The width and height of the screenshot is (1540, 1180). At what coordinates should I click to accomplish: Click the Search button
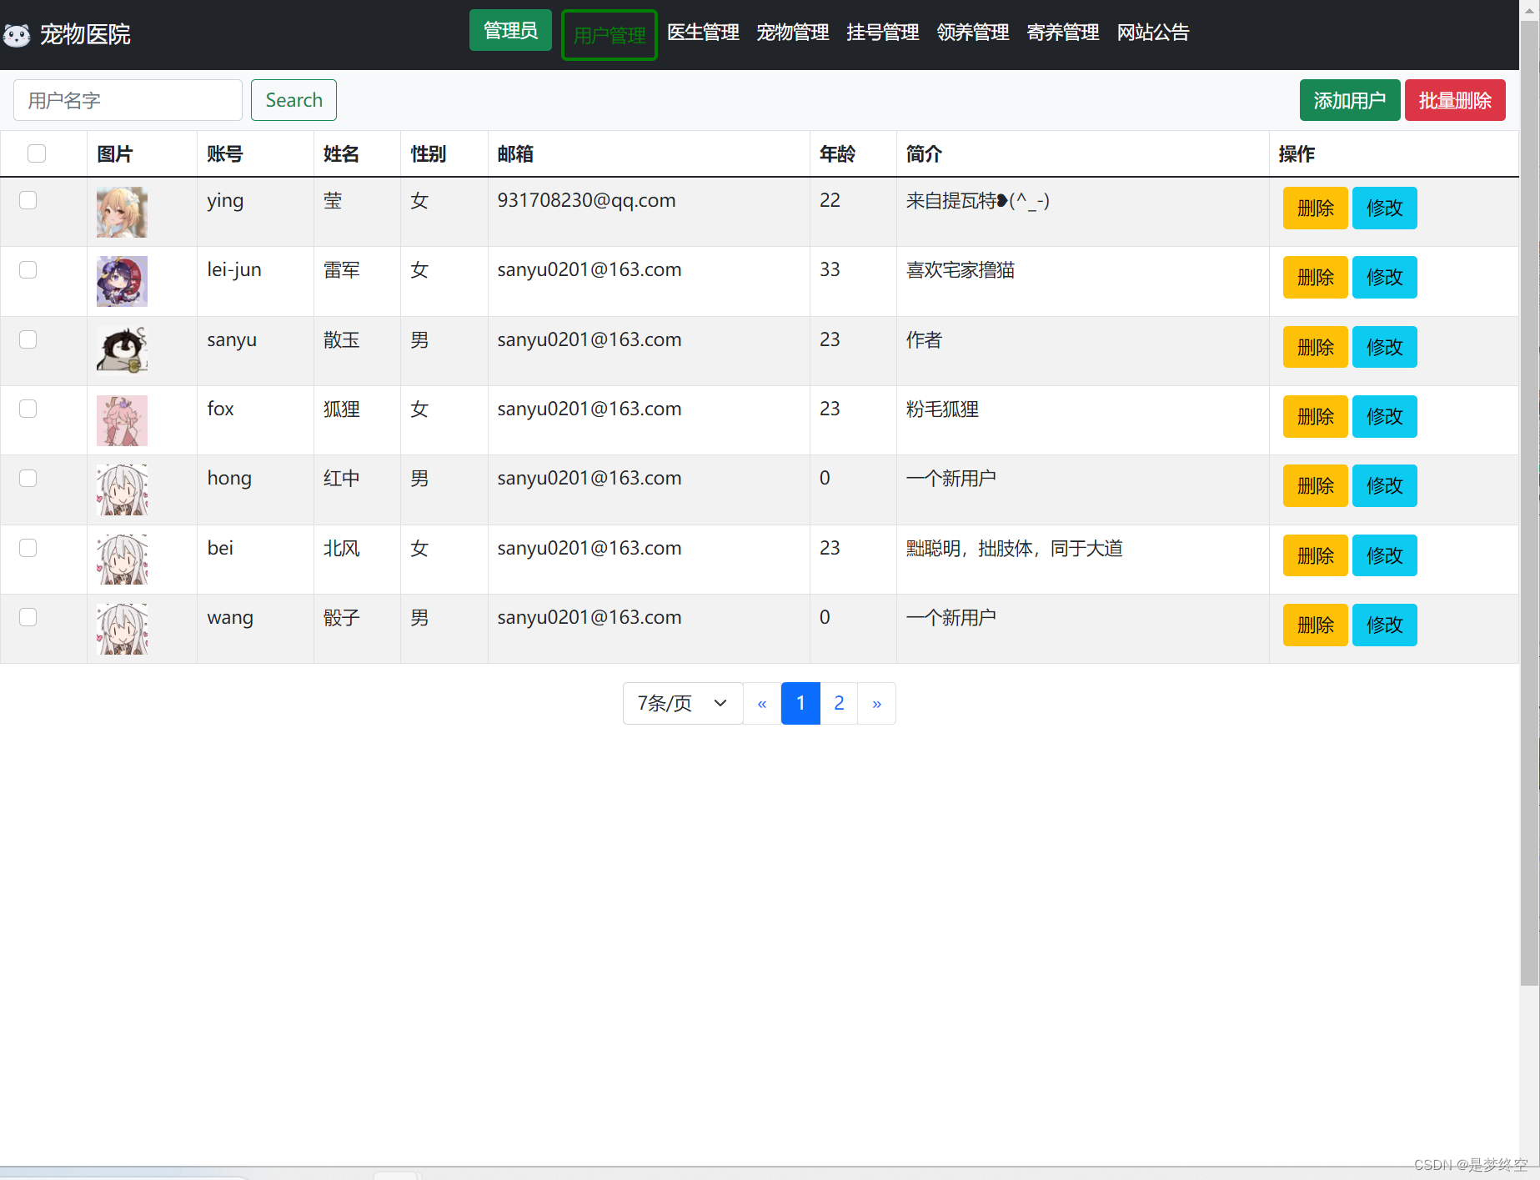(x=293, y=100)
